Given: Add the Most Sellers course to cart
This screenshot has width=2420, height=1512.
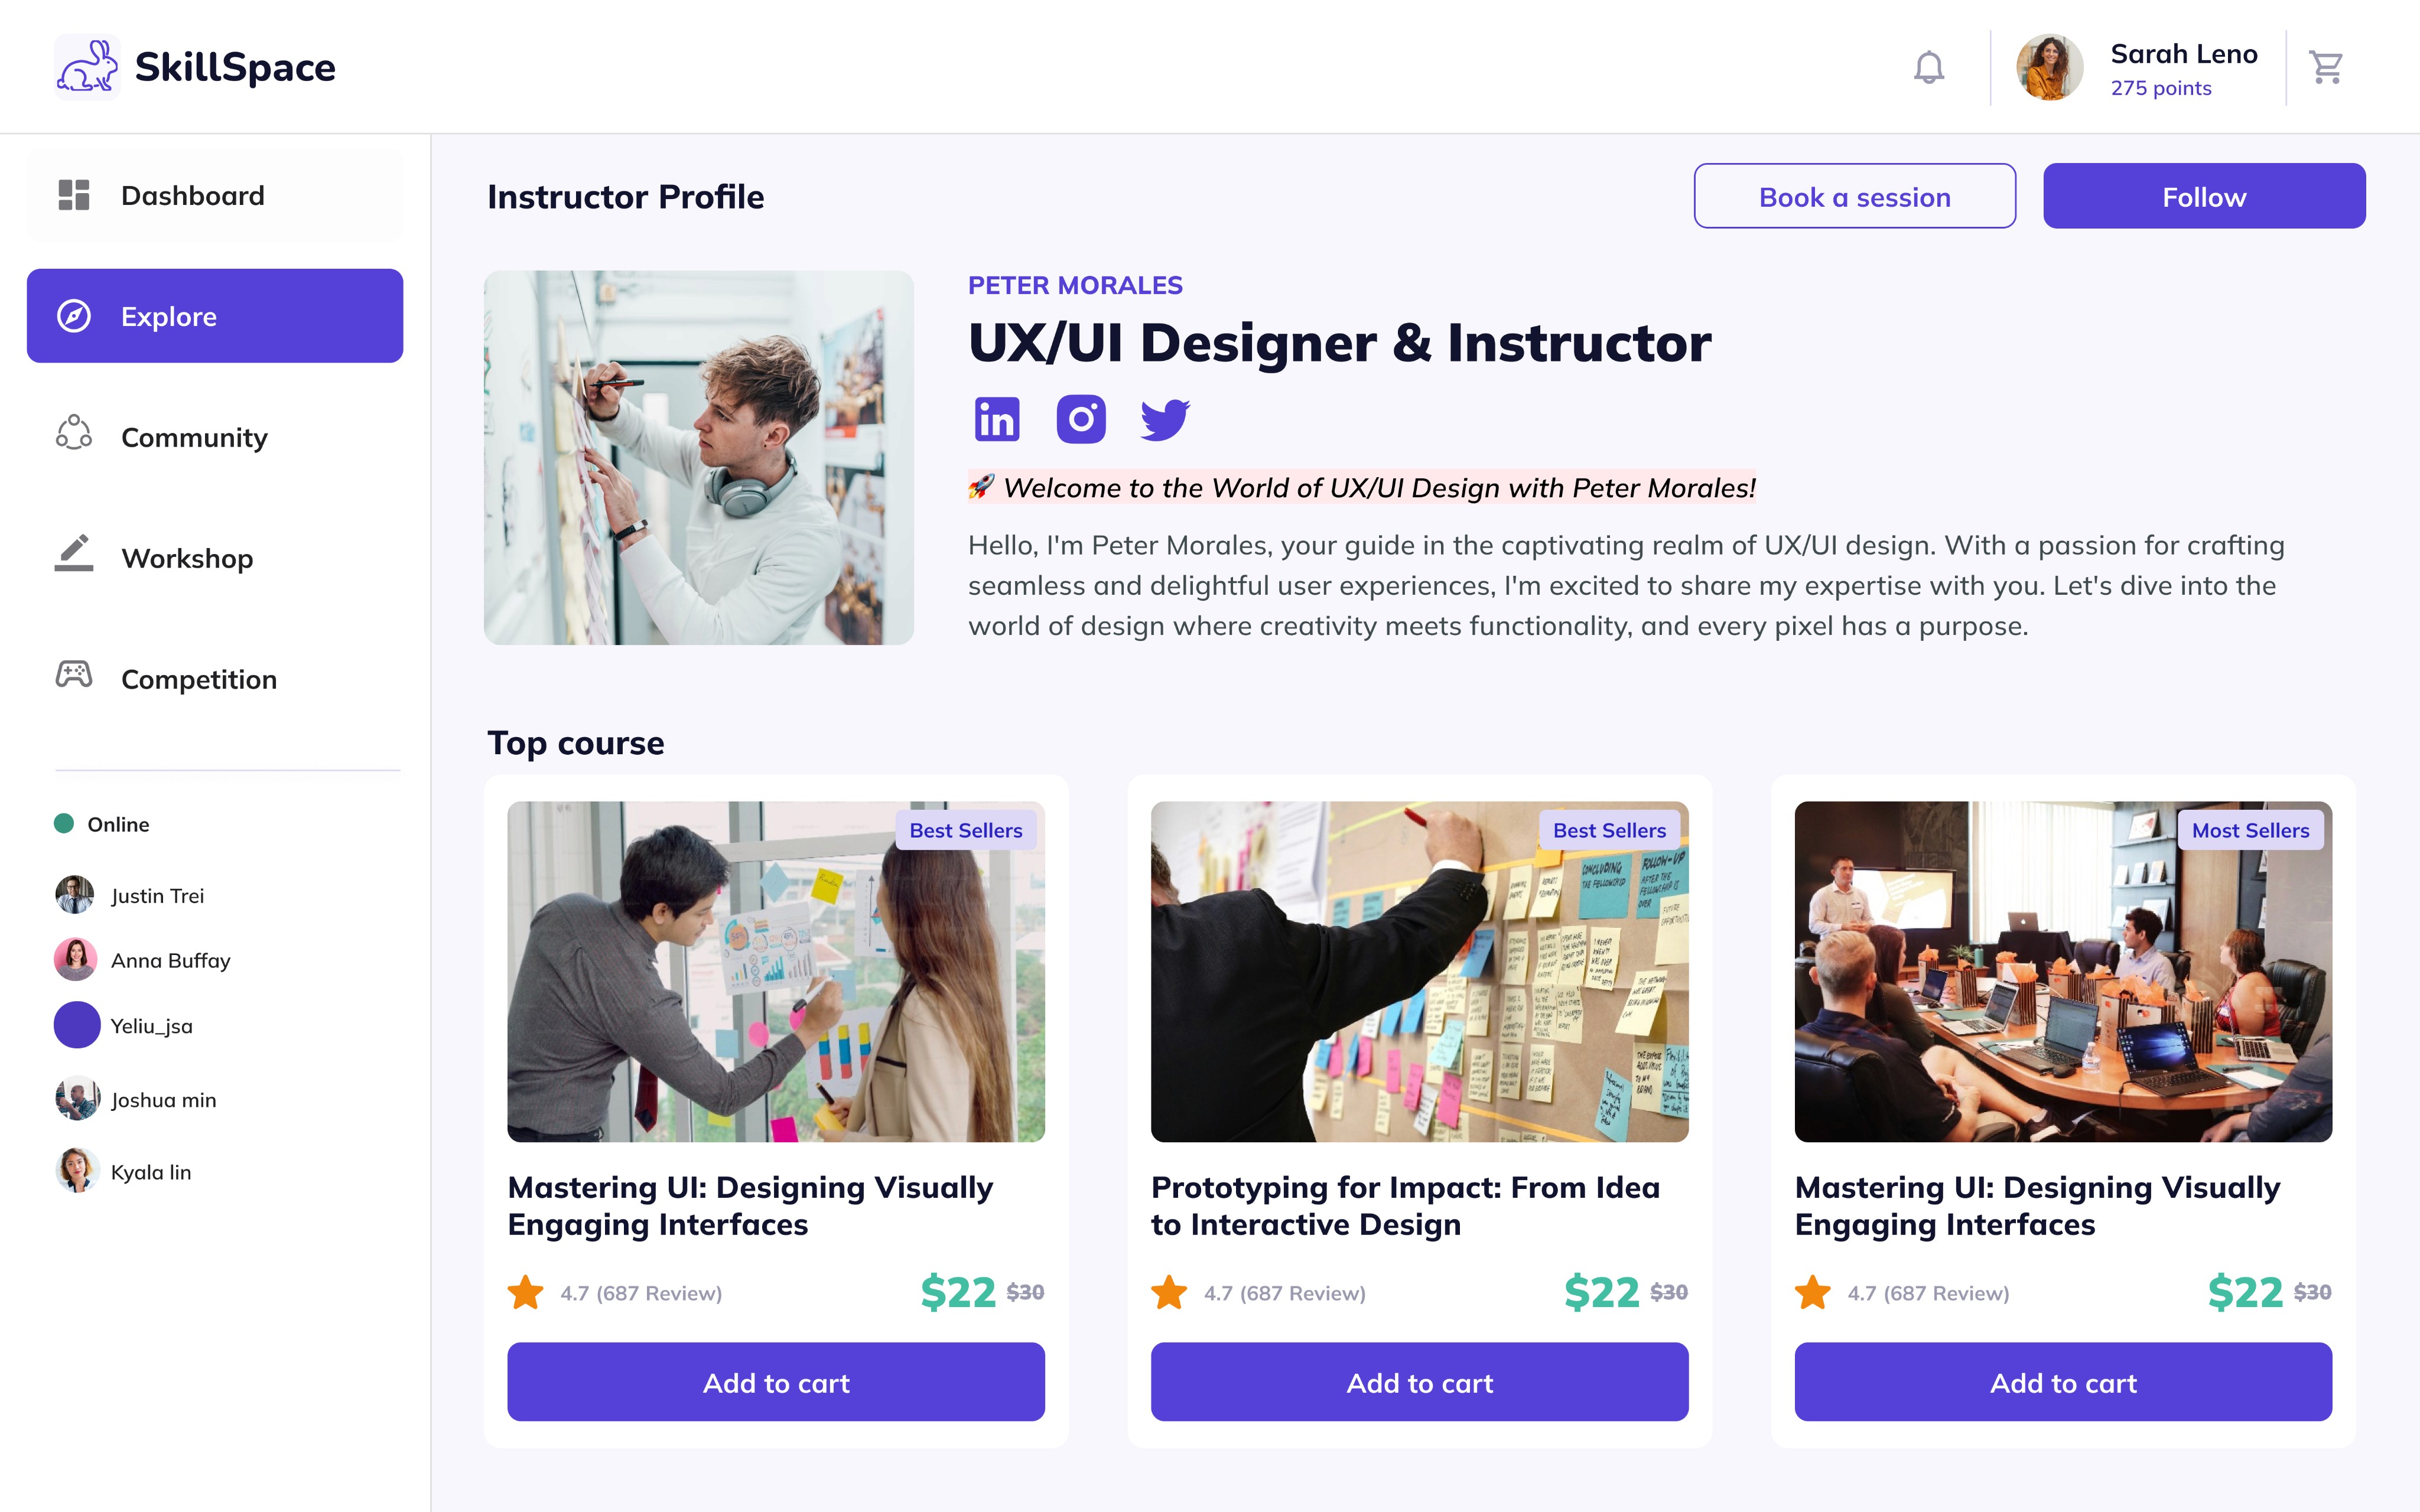Looking at the screenshot, I should (2063, 1382).
